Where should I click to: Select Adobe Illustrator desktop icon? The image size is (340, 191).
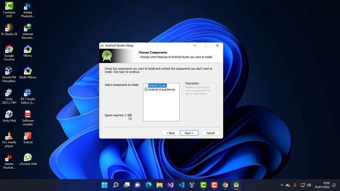coord(9,161)
